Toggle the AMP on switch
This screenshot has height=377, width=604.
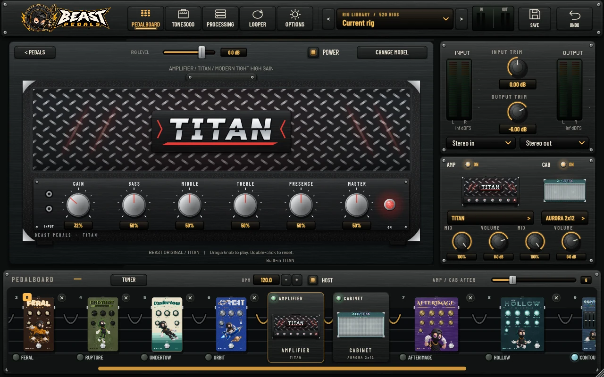click(468, 164)
